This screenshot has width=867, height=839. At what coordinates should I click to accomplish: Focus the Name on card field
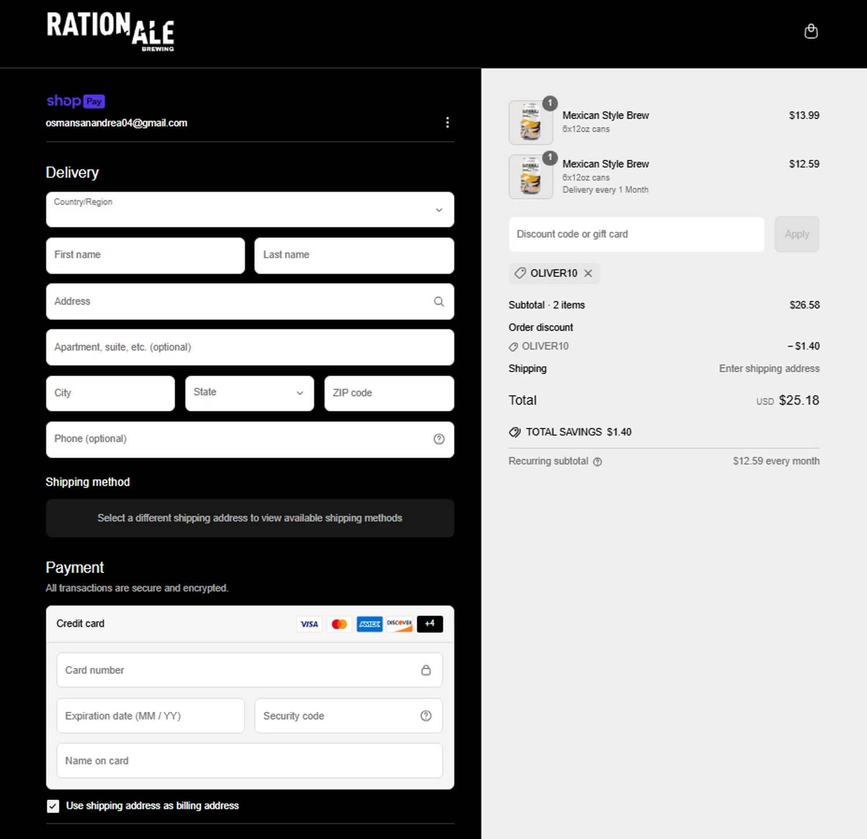(x=250, y=761)
